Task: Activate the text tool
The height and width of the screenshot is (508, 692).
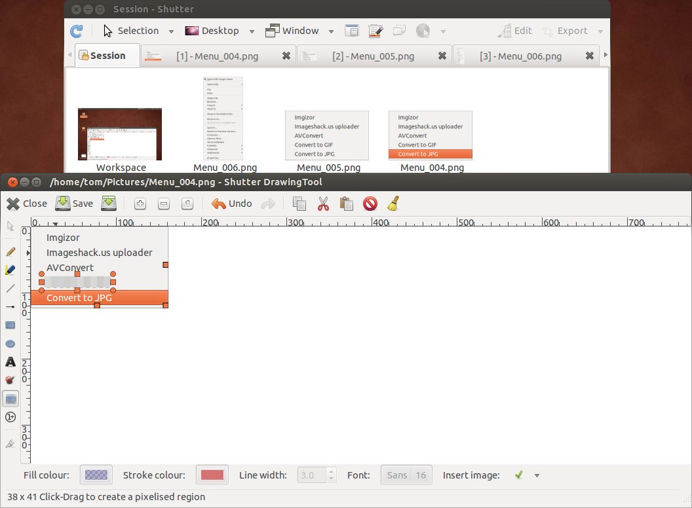Action: pos(10,362)
